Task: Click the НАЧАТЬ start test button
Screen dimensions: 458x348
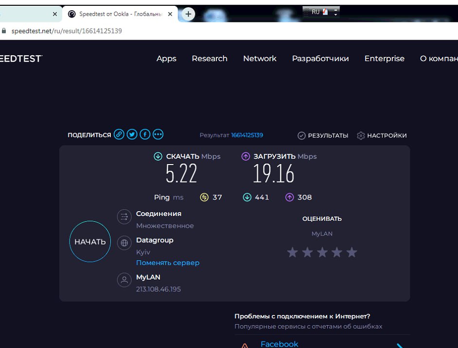Action: pyautogui.click(x=90, y=242)
